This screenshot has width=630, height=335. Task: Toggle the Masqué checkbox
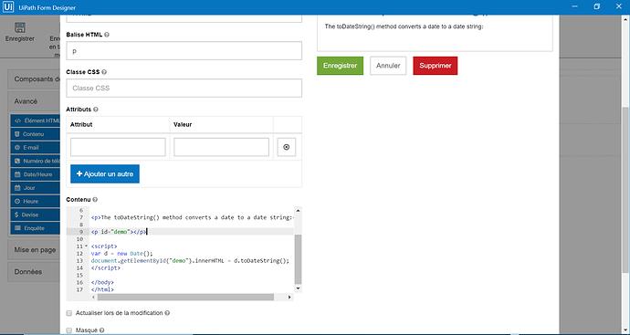click(69, 330)
